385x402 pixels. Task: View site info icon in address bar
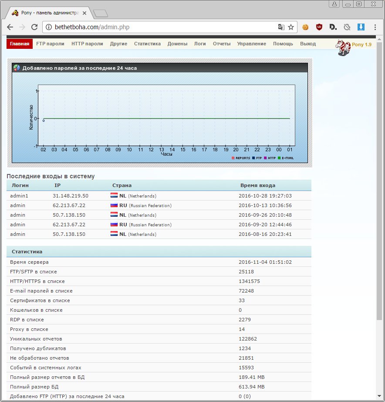click(49, 27)
